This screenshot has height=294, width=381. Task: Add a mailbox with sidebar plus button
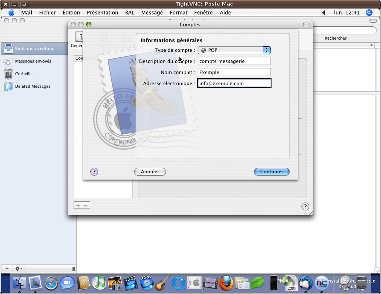7,269
